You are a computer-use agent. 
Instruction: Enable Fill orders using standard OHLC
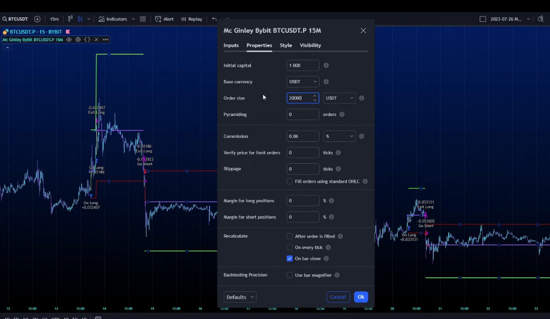click(290, 182)
